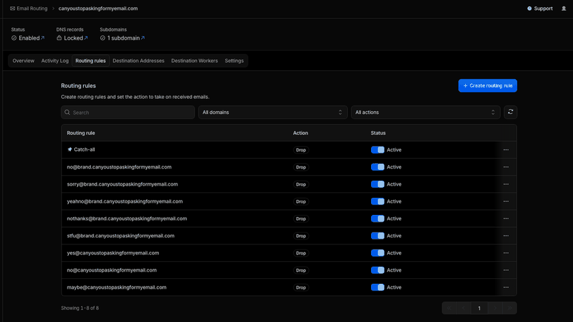This screenshot has width=573, height=322.
Task: Click yes@canyoustopaskingformyemail.com rule text
Action: click(x=113, y=253)
